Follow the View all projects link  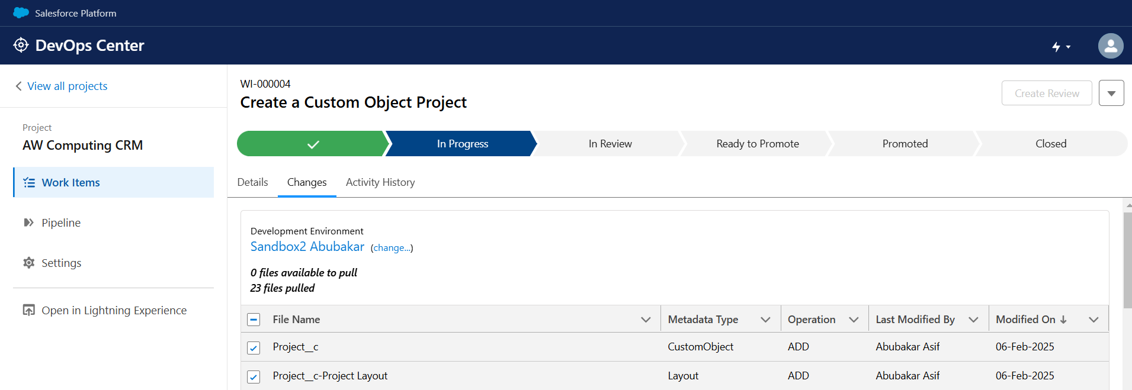[68, 86]
